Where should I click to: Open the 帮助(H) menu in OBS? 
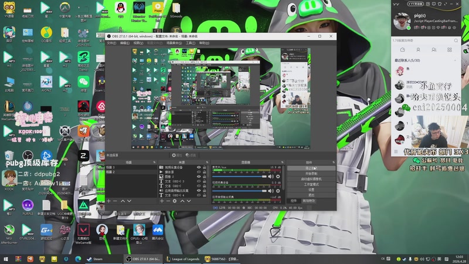tap(204, 43)
